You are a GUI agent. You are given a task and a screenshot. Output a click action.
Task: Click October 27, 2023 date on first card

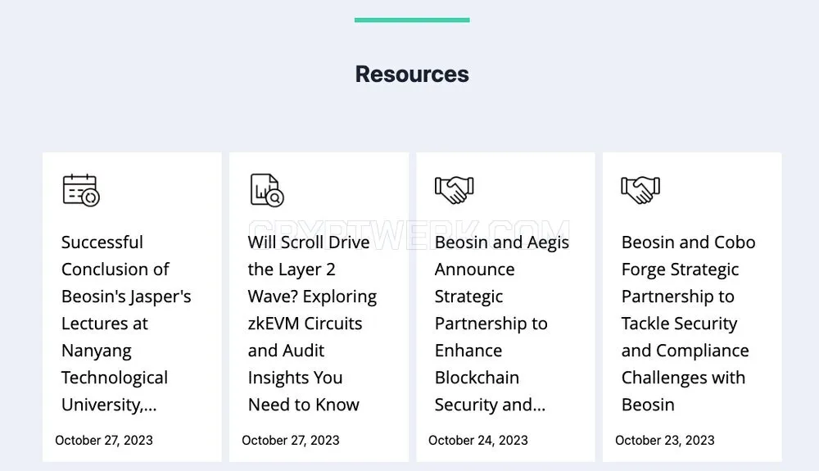(104, 440)
